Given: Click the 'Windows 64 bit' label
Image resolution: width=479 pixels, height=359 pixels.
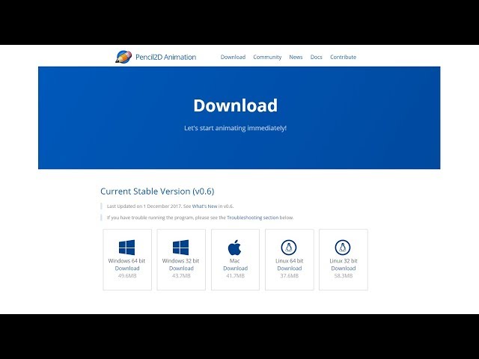Looking at the screenshot, I should tap(126, 261).
